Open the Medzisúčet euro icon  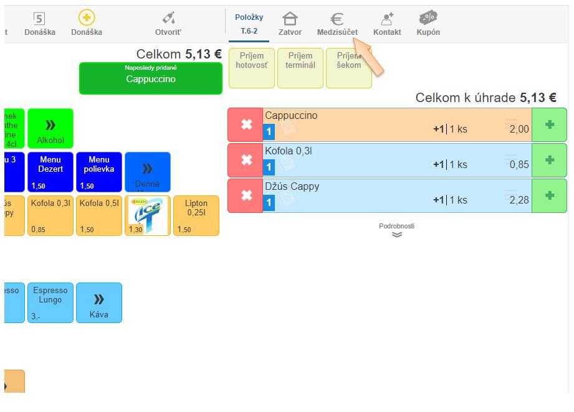click(x=337, y=19)
